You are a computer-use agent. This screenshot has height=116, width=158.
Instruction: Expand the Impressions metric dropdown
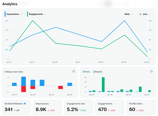click(14, 14)
